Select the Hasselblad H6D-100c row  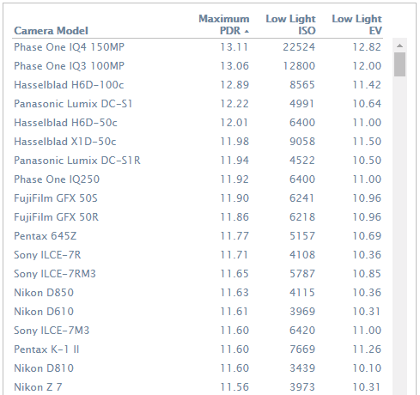click(198, 85)
